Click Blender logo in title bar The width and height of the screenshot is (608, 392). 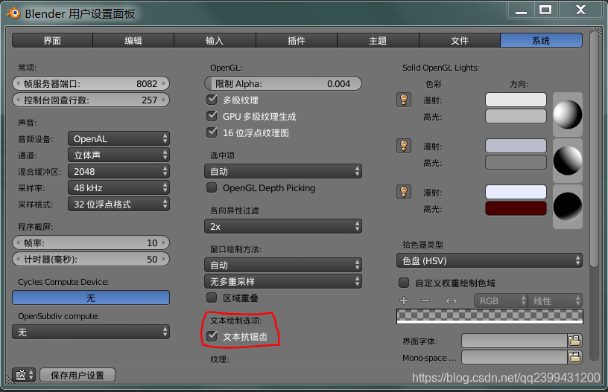(13, 13)
